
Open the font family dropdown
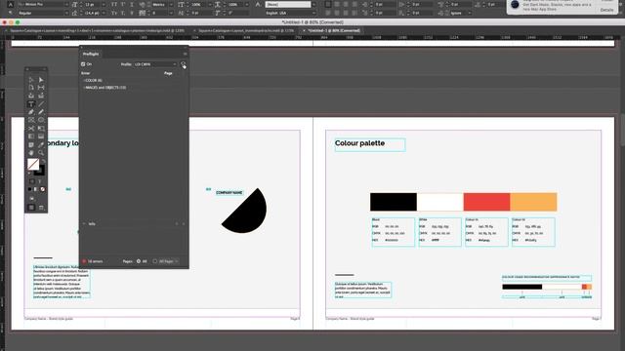pos(66,4)
